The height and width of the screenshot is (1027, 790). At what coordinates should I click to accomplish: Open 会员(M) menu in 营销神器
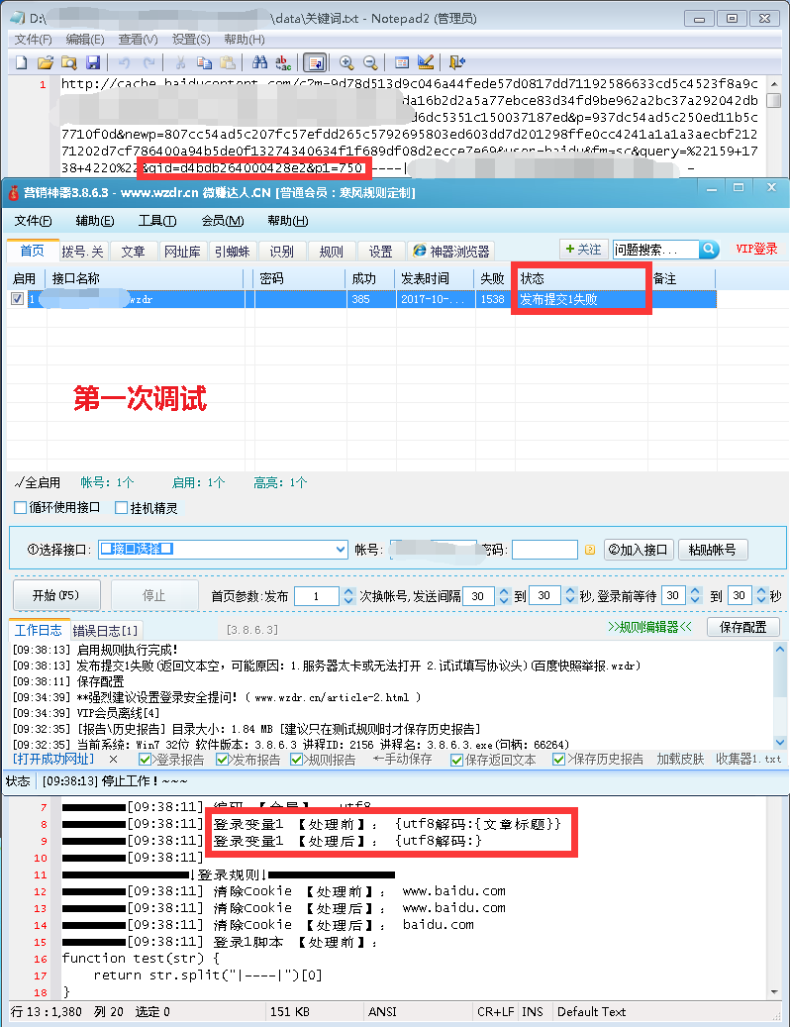[x=223, y=221]
